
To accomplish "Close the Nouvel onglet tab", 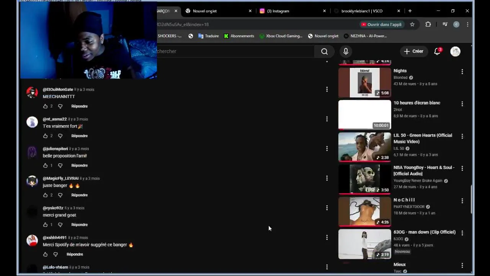I will [x=250, y=11].
